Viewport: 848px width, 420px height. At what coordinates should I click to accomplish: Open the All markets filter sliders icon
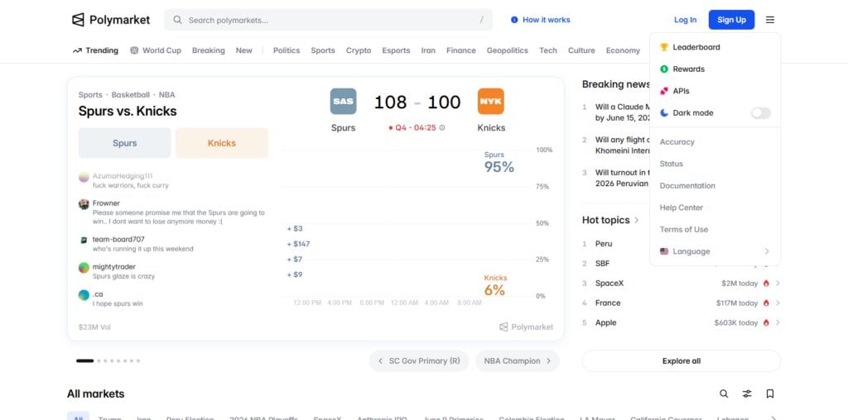coord(747,394)
